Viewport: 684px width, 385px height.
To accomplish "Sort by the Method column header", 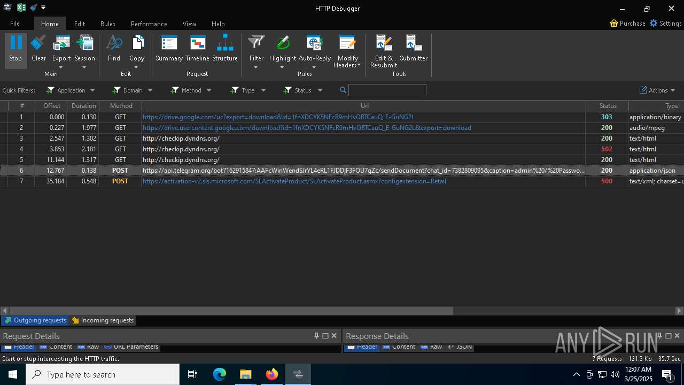I will pyautogui.click(x=121, y=106).
